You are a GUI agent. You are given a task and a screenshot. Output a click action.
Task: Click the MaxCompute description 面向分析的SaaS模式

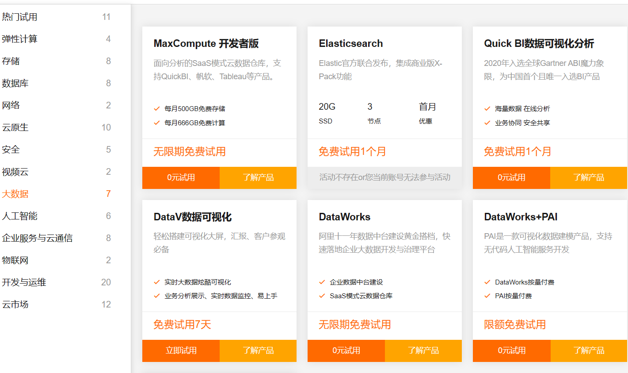click(217, 70)
